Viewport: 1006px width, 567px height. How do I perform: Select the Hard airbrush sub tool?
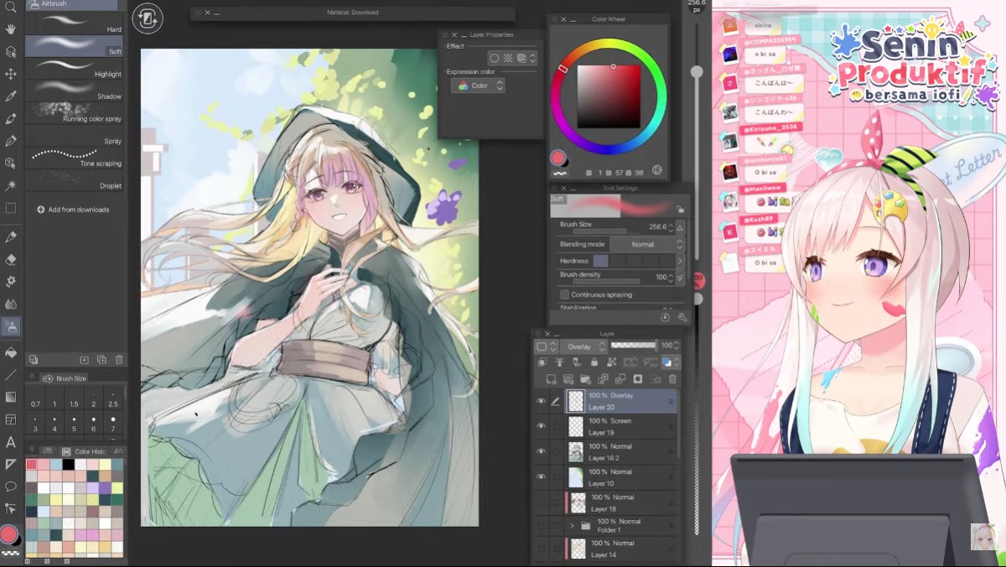(x=74, y=23)
